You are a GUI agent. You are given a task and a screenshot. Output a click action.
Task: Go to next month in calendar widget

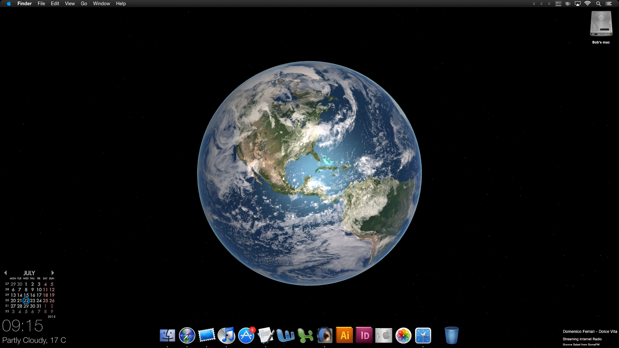coord(53,273)
